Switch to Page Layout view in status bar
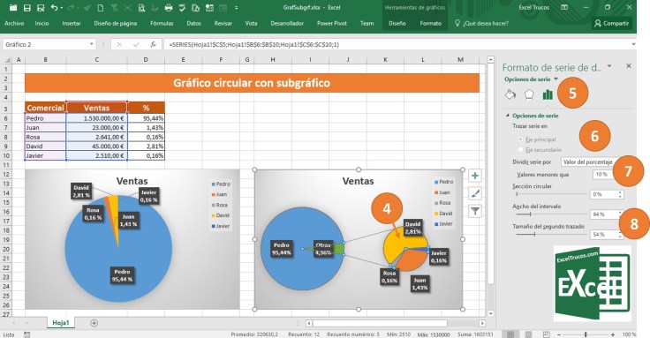This screenshot has height=338, width=650. coord(528,334)
